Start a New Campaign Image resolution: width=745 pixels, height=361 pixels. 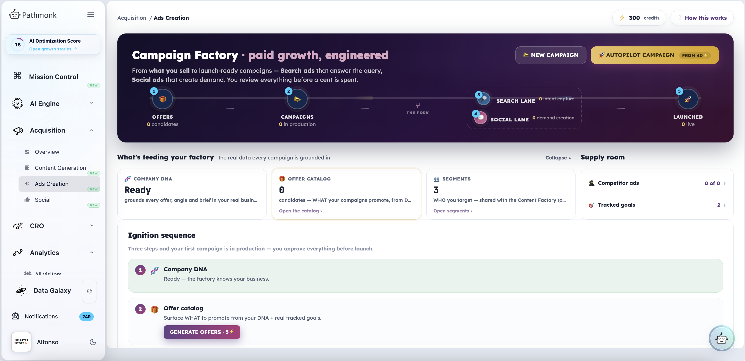click(551, 55)
